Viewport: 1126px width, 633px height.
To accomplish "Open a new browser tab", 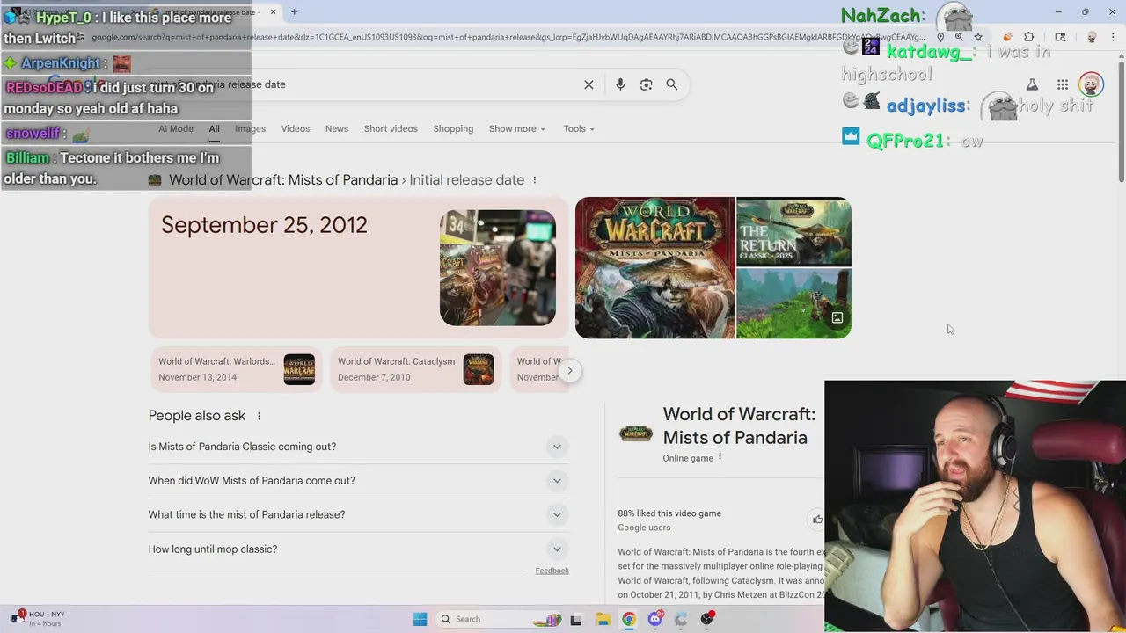I will (294, 11).
